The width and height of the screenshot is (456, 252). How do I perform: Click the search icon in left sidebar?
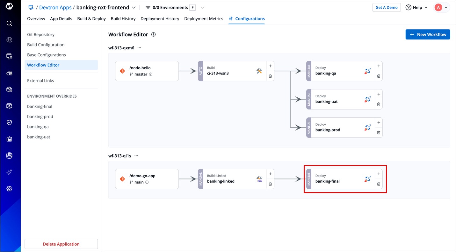[x=9, y=23]
